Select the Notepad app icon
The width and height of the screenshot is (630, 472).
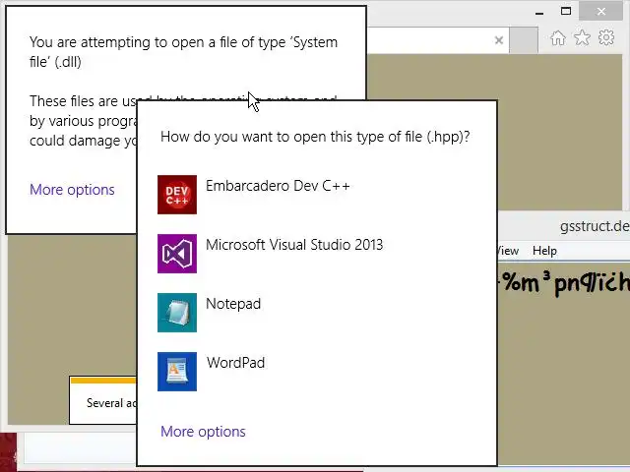[177, 313]
